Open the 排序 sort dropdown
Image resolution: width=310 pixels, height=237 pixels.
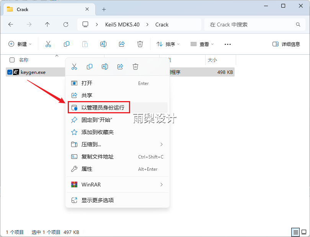[168, 44]
